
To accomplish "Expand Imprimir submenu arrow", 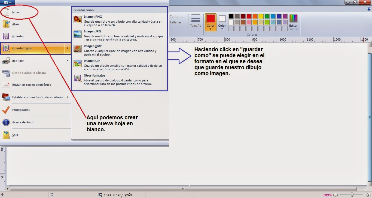I will point(68,61).
